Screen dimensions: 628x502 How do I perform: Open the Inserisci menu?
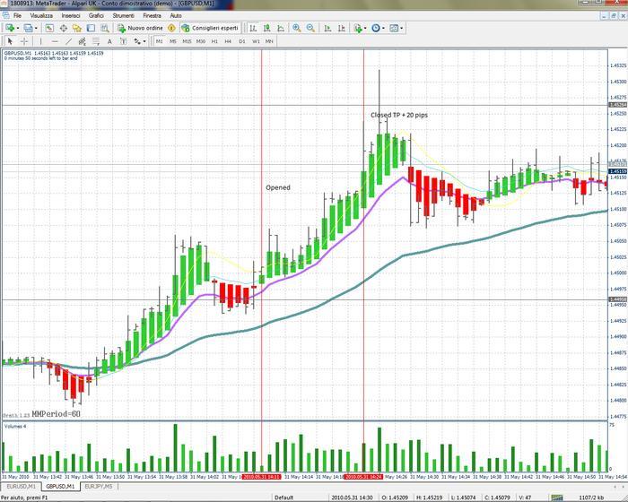click(x=71, y=15)
